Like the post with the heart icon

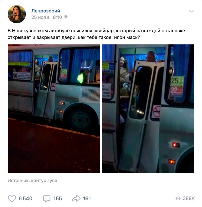point(12,198)
